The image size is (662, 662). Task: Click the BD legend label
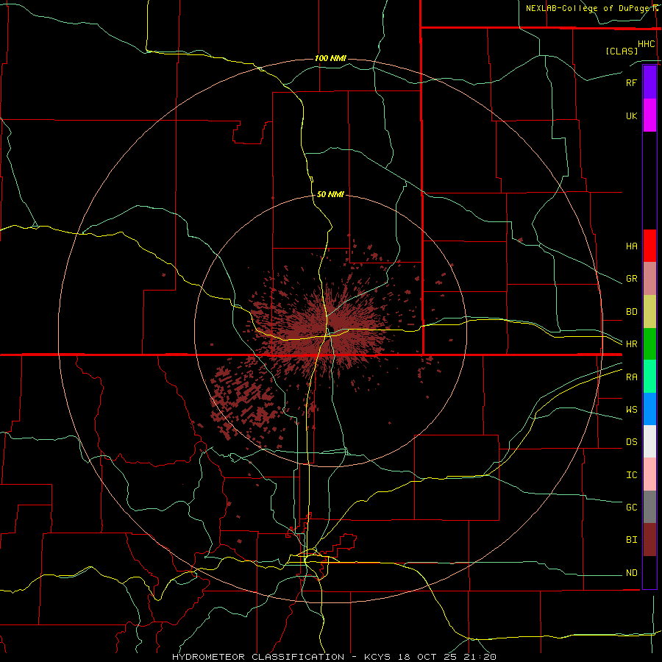pos(631,312)
